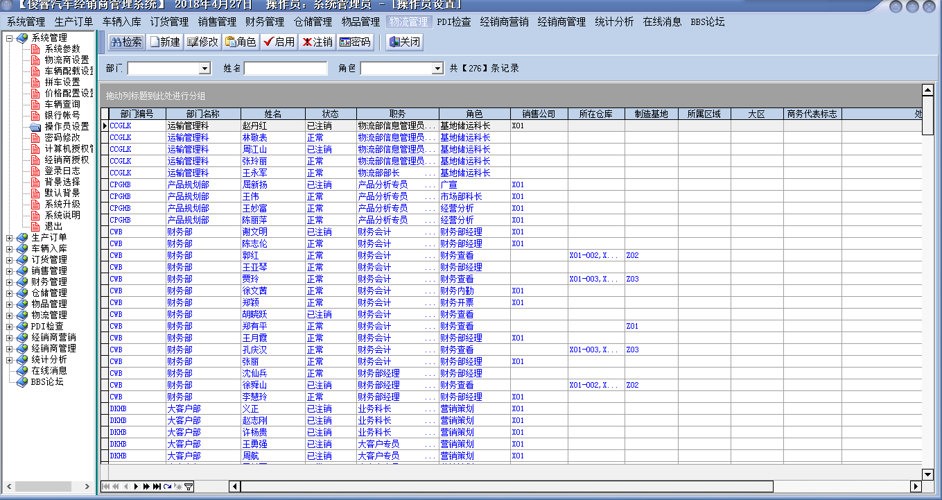Expand the 销售管理 tree node
The height and width of the screenshot is (500, 942).
[x=10, y=271]
